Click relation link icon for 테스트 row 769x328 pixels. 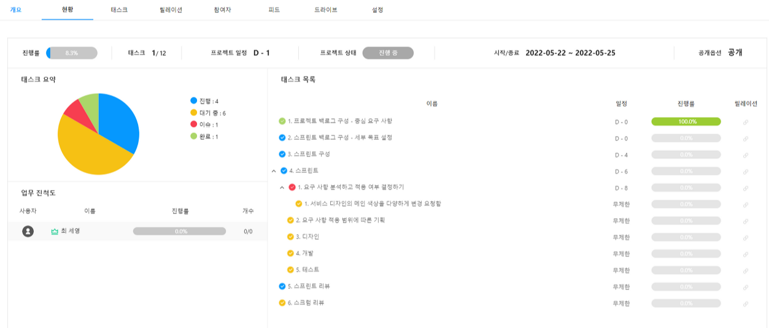click(746, 270)
